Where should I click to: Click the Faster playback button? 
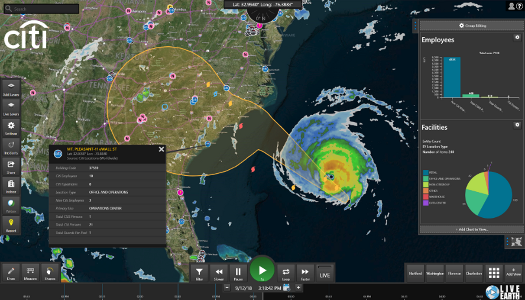[x=305, y=273]
